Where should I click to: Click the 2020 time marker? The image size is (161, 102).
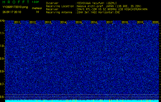155,22
